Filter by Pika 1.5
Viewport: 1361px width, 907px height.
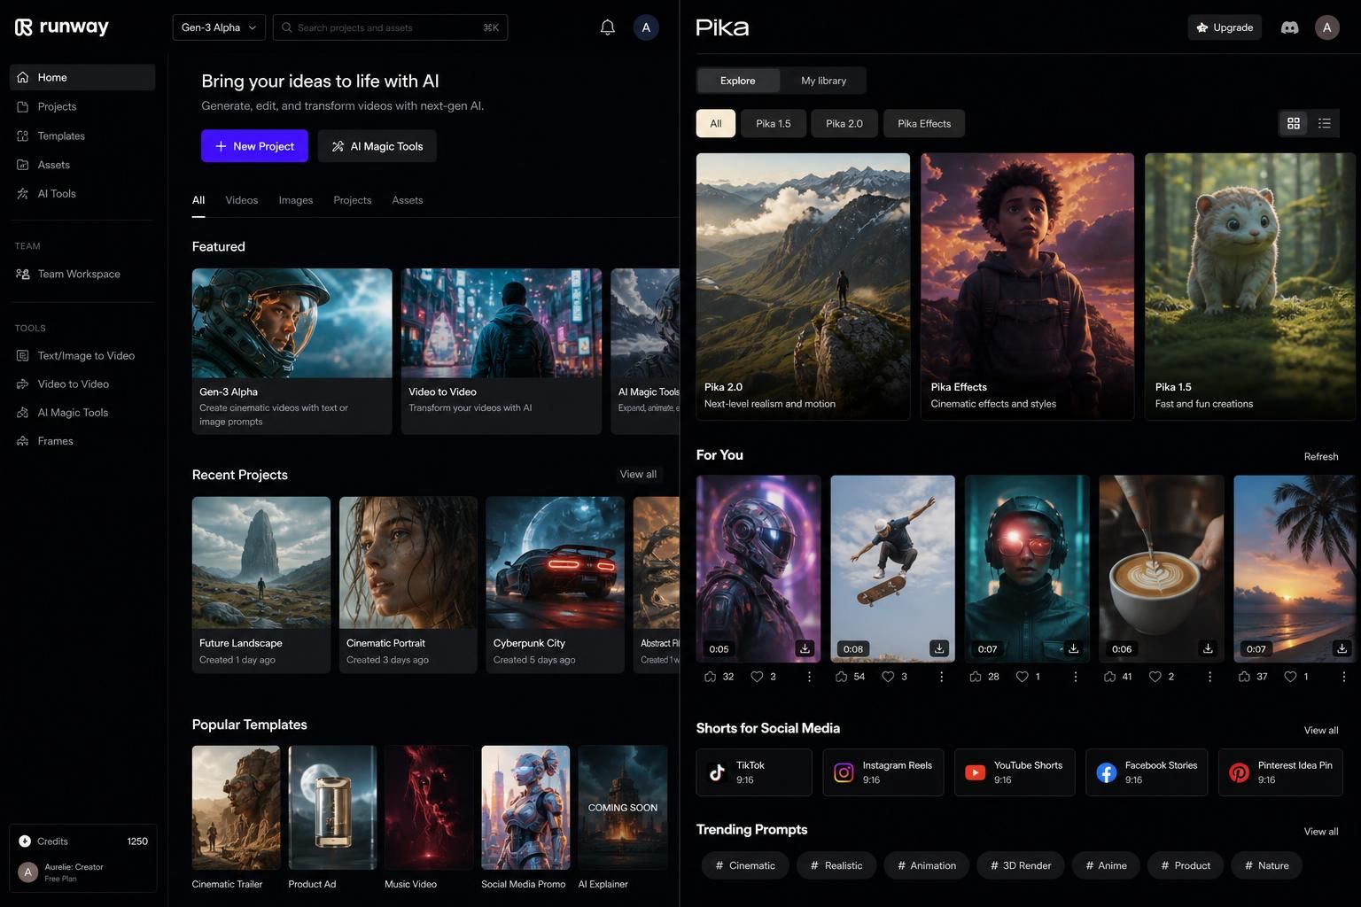(x=774, y=123)
